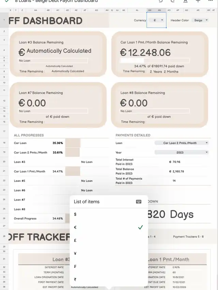
Task: Select column header AL
Action: tap(137, 10)
